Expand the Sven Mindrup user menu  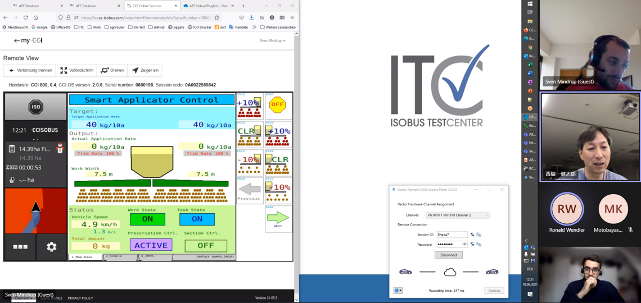coord(272,41)
